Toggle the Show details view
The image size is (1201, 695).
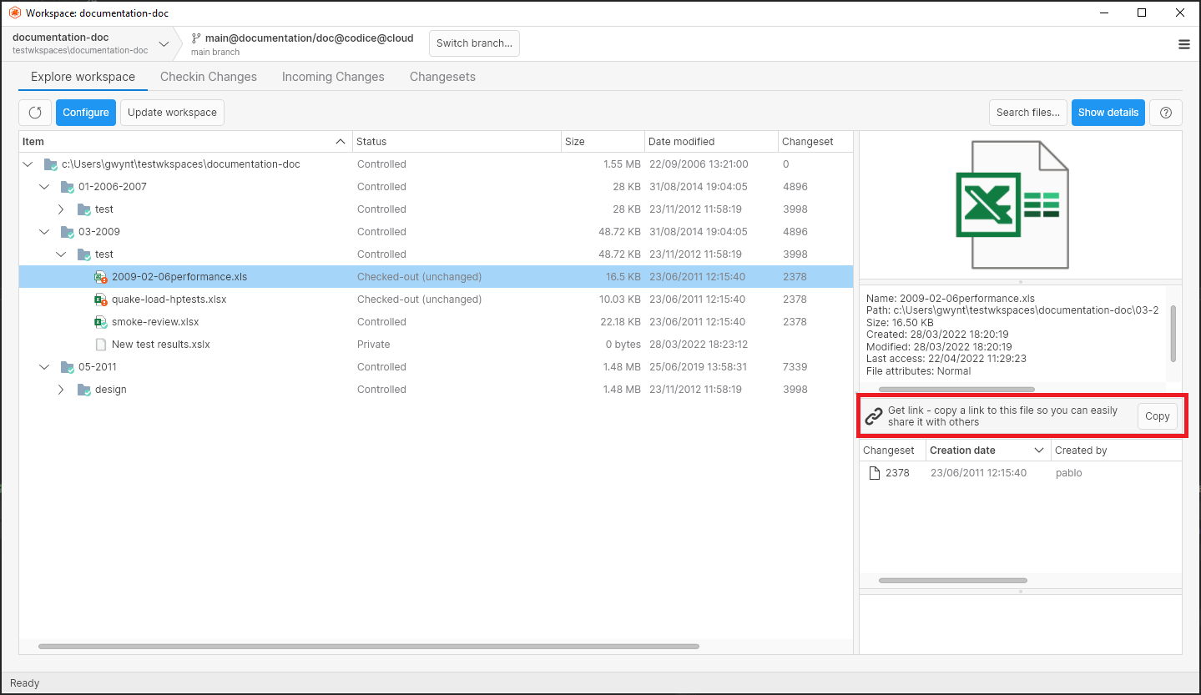coord(1108,112)
